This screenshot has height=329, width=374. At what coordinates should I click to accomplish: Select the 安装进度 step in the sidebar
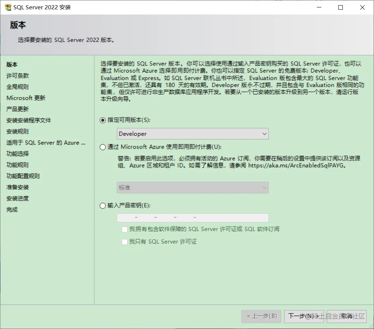click(x=17, y=199)
